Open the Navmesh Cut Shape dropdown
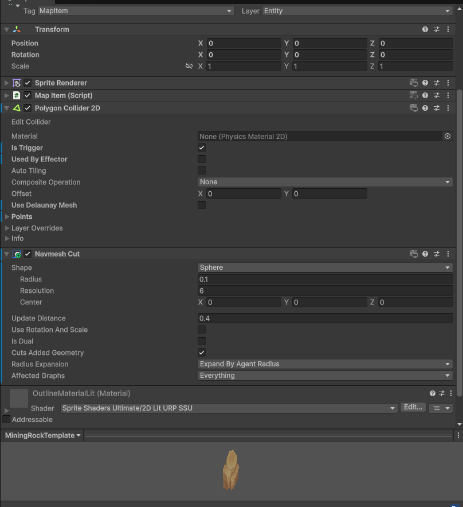This screenshot has height=507, width=463. pyautogui.click(x=325, y=268)
